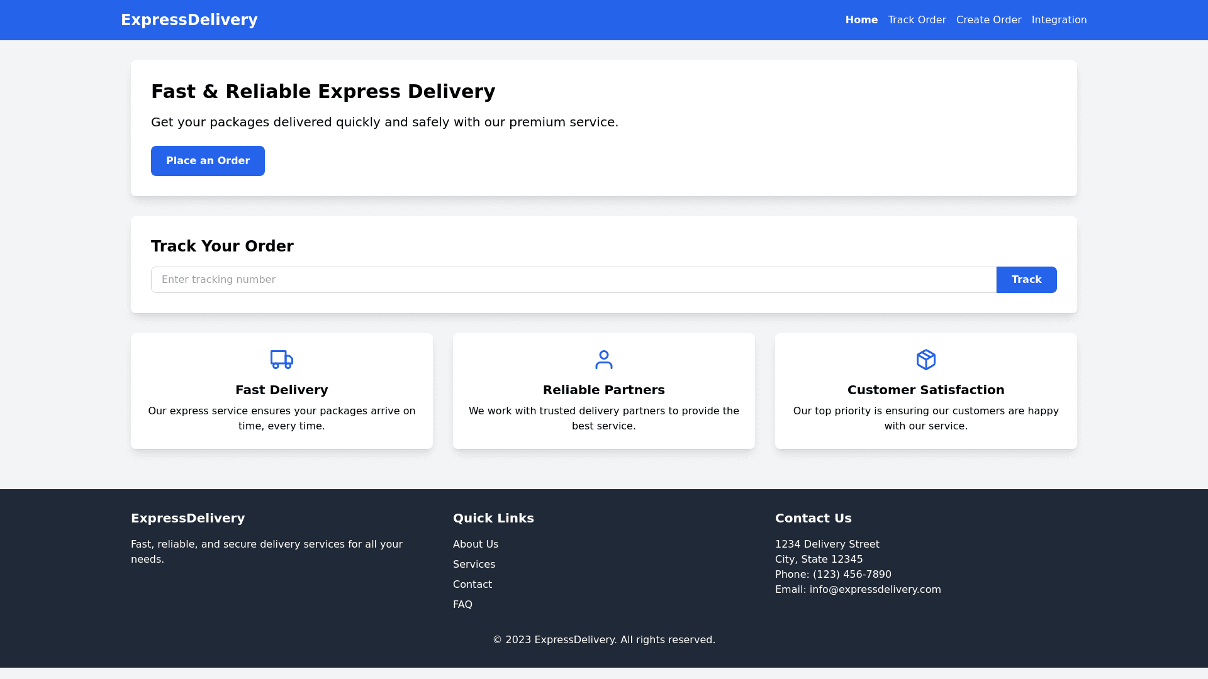Click the Reliable Partners heading
This screenshot has width=1208, height=679.
click(x=603, y=390)
